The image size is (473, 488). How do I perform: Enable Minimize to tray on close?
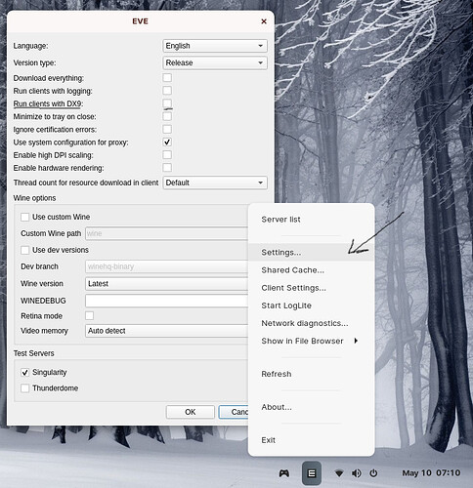click(167, 116)
